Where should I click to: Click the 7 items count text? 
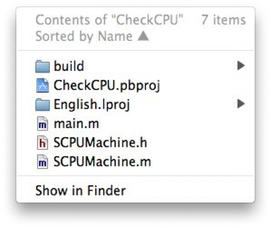click(x=223, y=20)
